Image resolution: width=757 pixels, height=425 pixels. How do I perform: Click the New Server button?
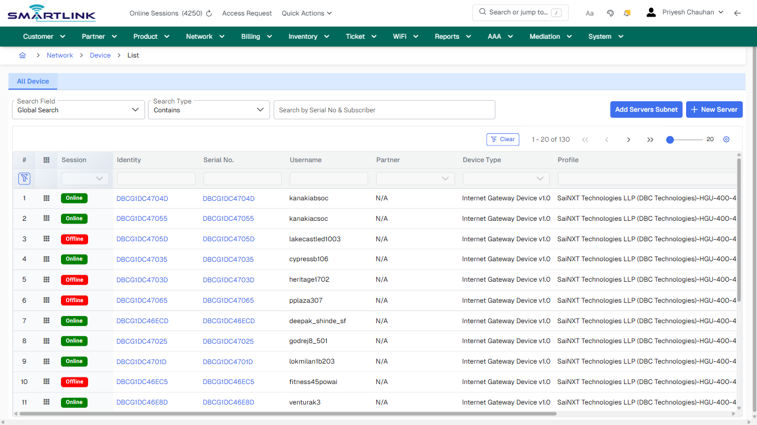[714, 110]
